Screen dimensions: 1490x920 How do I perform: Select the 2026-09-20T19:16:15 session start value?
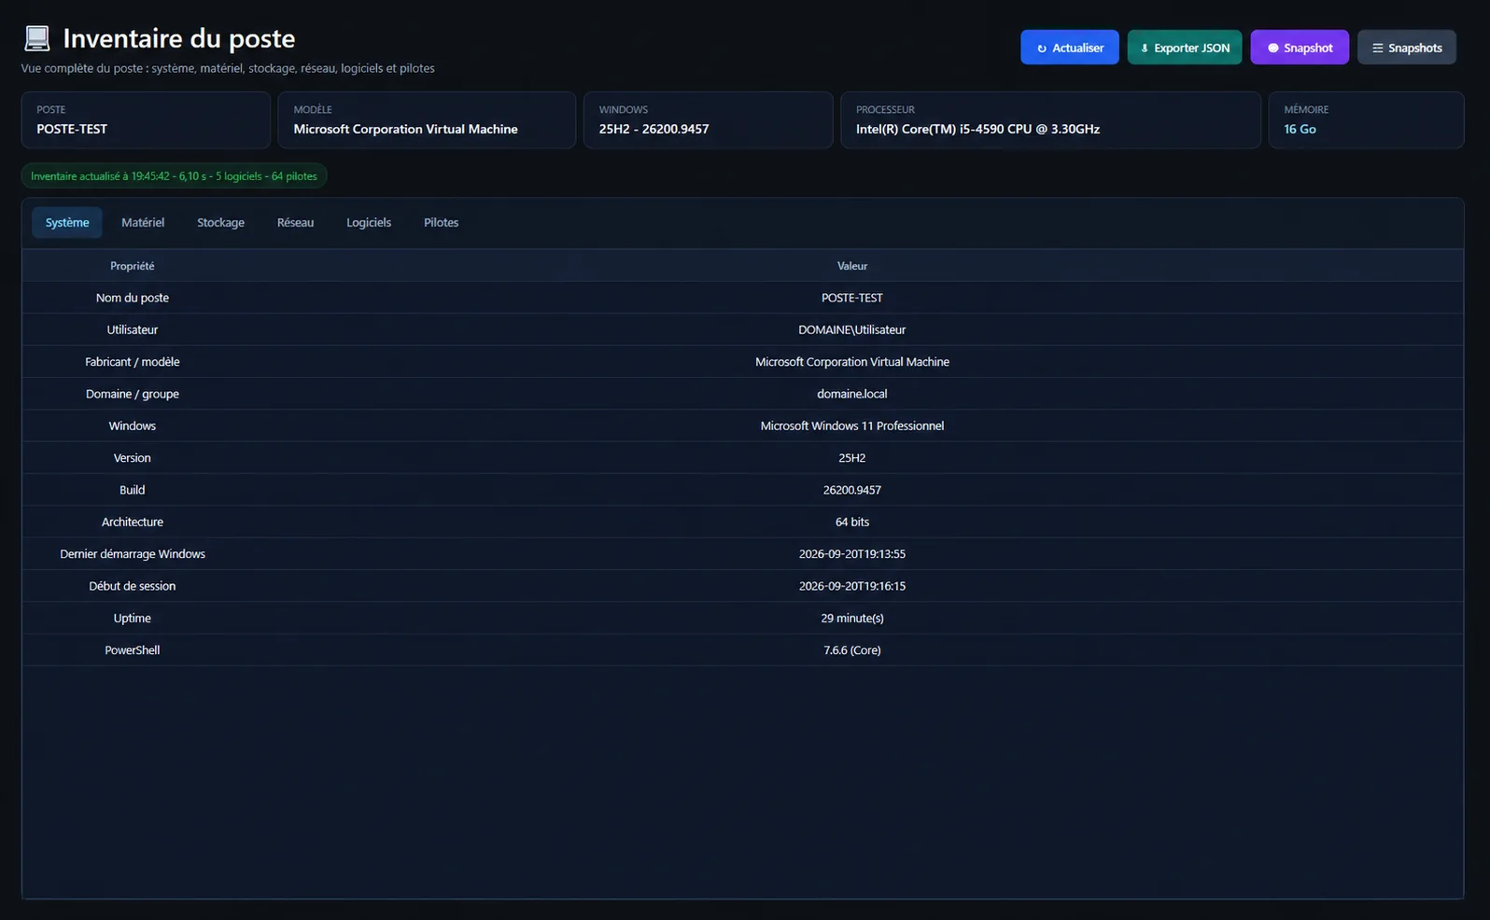[852, 586]
